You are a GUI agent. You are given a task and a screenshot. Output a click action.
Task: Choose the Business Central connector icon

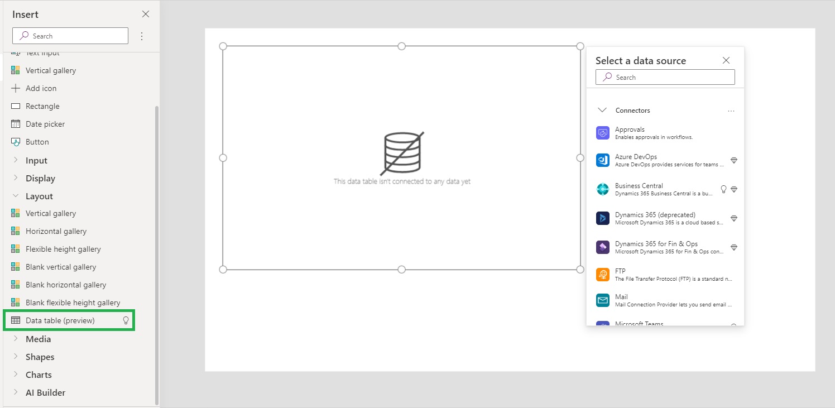[602, 189]
